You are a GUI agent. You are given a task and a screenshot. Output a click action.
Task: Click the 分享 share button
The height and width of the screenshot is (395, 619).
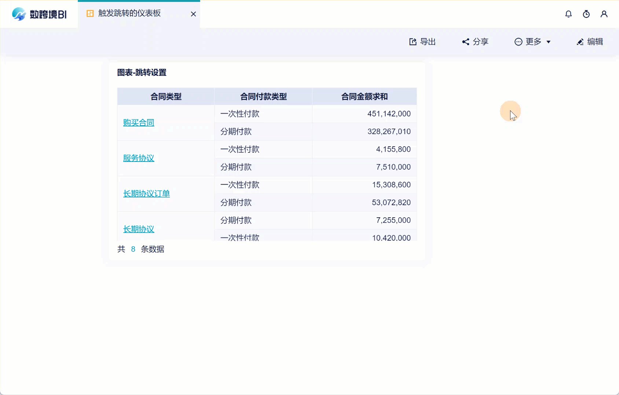[x=481, y=42]
